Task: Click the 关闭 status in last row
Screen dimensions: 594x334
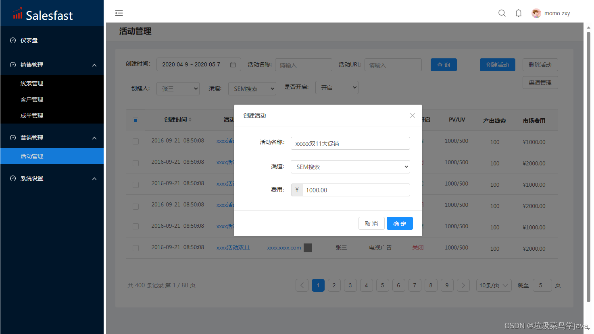Action: (418, 247)
